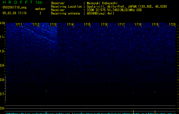
Task: Click the meteor echo dot after 1712 near 0.7 kHz
Action: pos(46,91)
